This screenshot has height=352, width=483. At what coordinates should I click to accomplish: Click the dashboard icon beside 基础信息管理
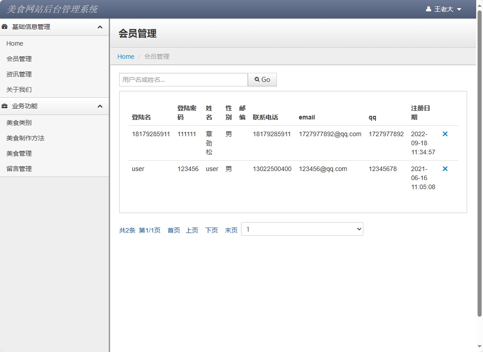[x=5, y=27]
